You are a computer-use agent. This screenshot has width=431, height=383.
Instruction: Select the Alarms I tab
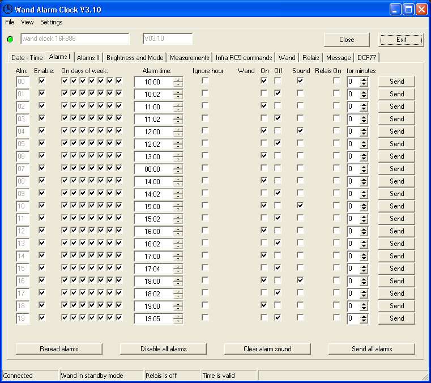click(59, 57)
